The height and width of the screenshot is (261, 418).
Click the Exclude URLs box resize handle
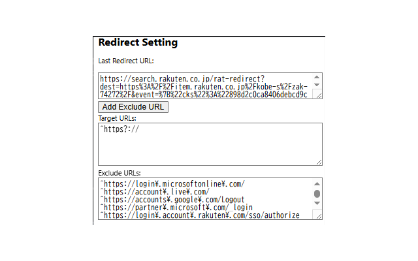(317, 215)
